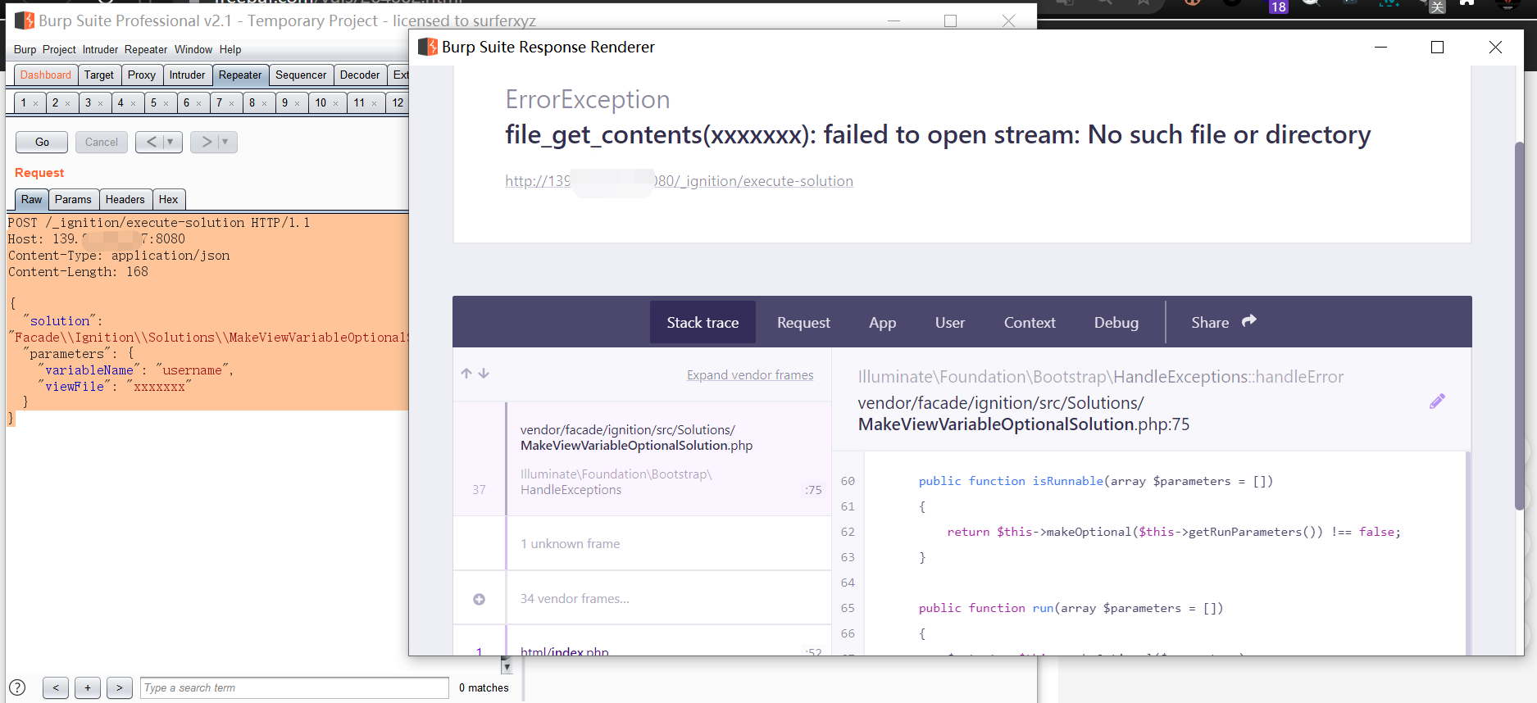Click next match > button by search box
Screen dimensions: 1537x703
[x=120, y=687]
